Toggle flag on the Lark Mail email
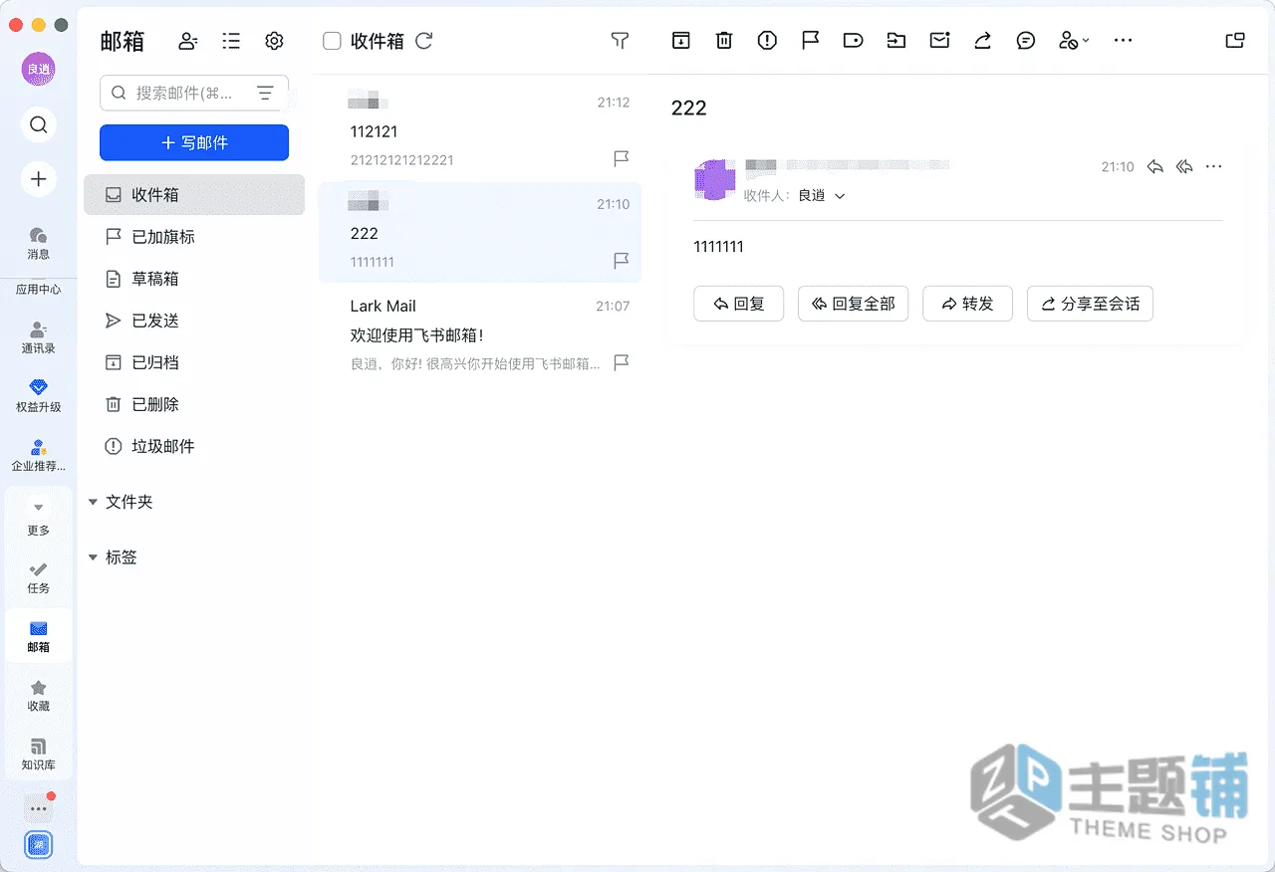 (x=621, y=362)
